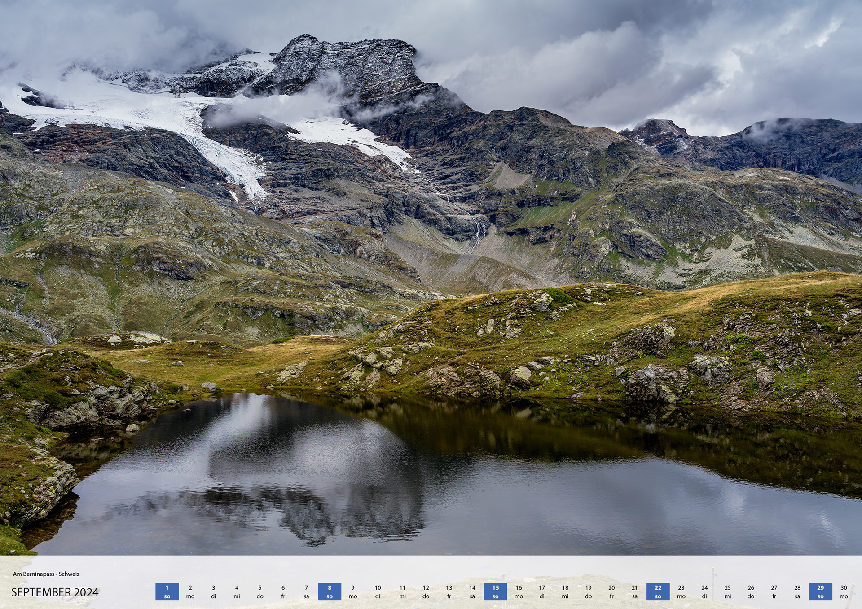Select day 24 di
Image resolution: width=862 pixels, height=609 pixels.
click(704, 591)
